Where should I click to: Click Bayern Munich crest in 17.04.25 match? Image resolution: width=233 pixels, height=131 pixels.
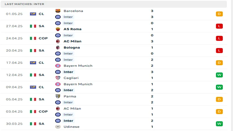58,66
